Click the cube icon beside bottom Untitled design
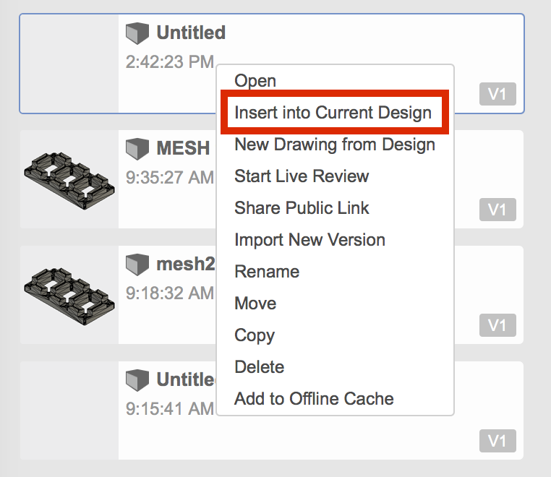Image resolution: width=551 pixels, height=477 pixels. (137, 379)
